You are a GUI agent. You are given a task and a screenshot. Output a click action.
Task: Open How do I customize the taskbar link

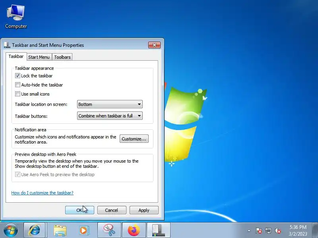point(43,193)
